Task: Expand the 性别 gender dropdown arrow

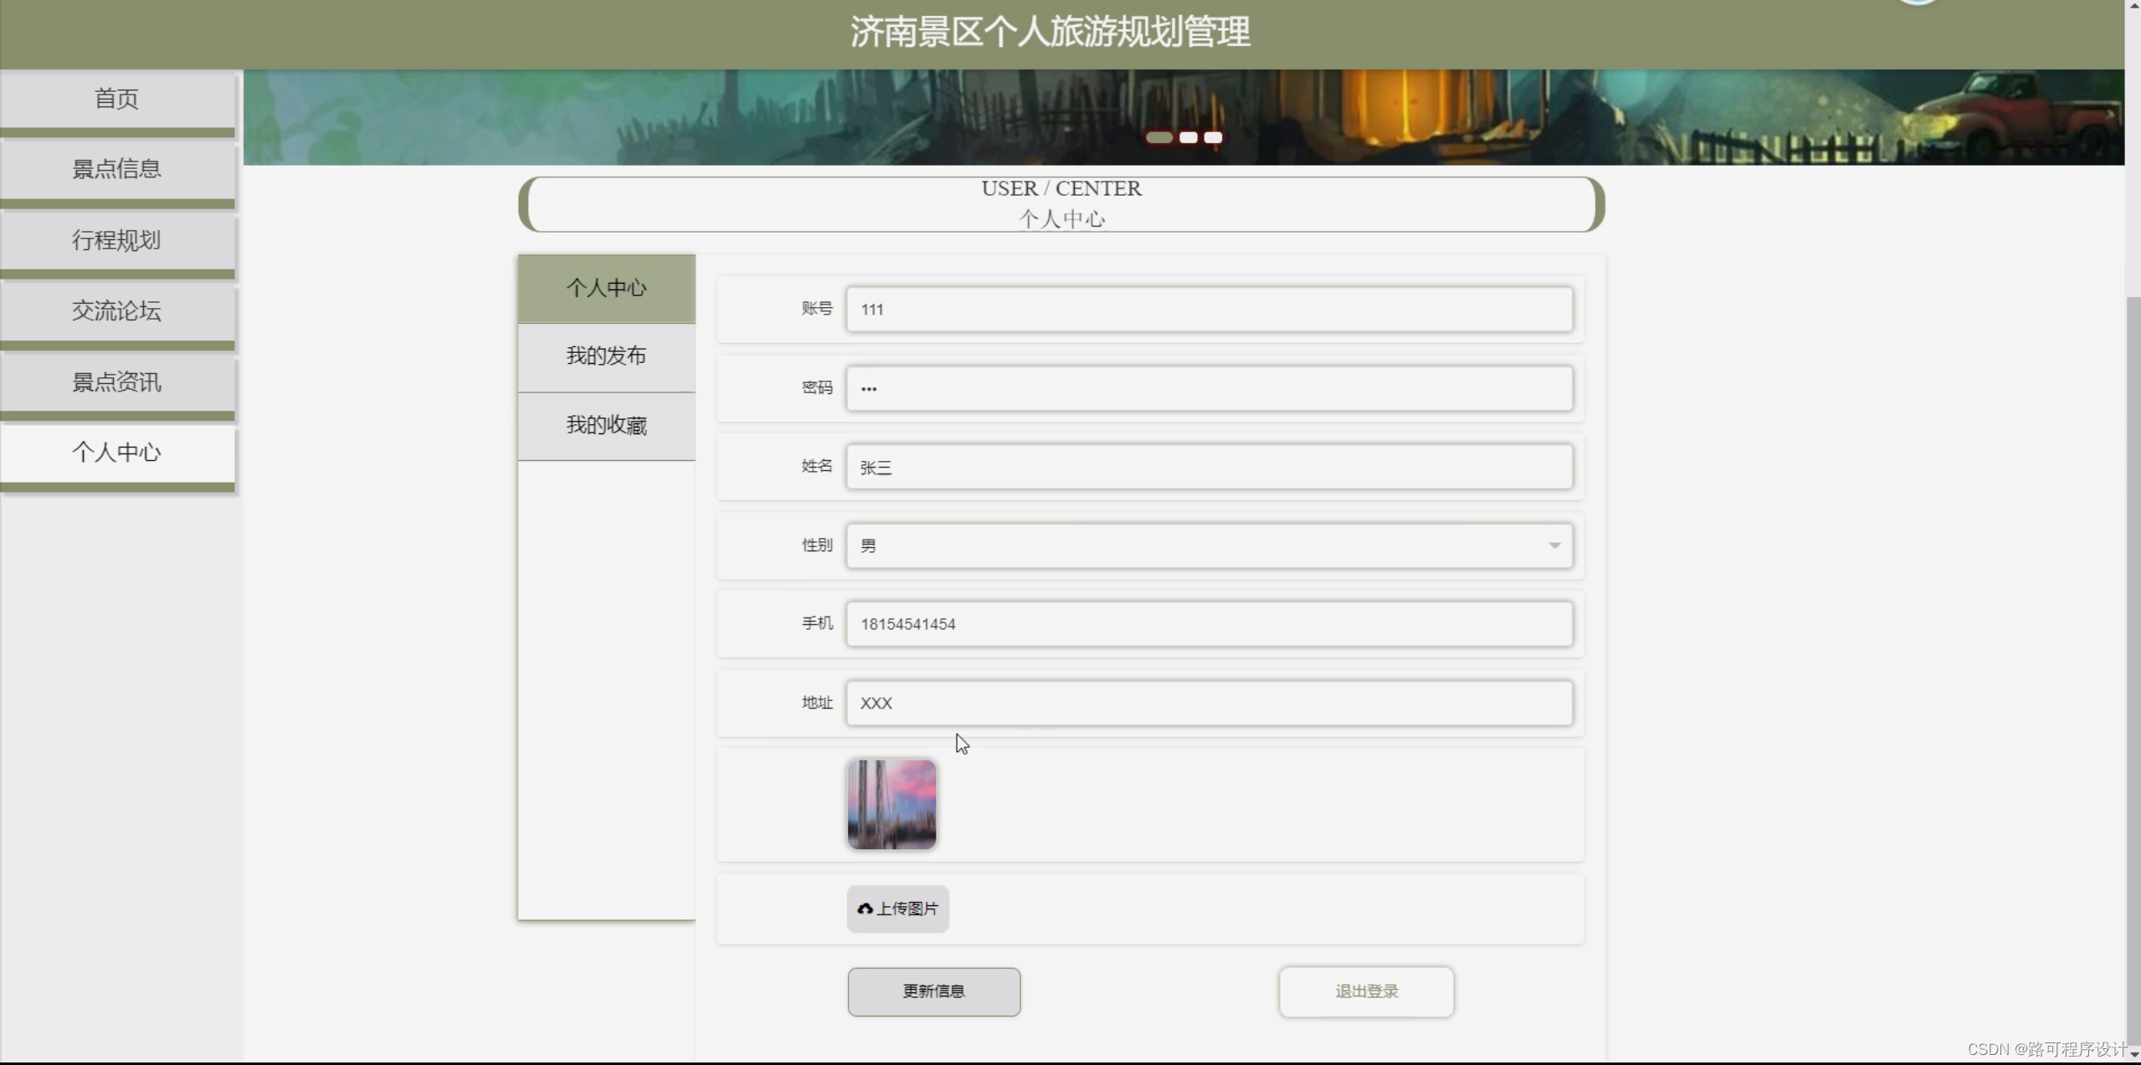Action: point(1553,545)
